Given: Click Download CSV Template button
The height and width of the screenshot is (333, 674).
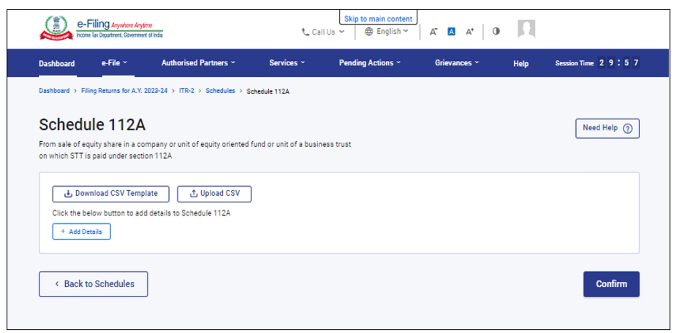Looking at the screenshot, I should 111,194.
